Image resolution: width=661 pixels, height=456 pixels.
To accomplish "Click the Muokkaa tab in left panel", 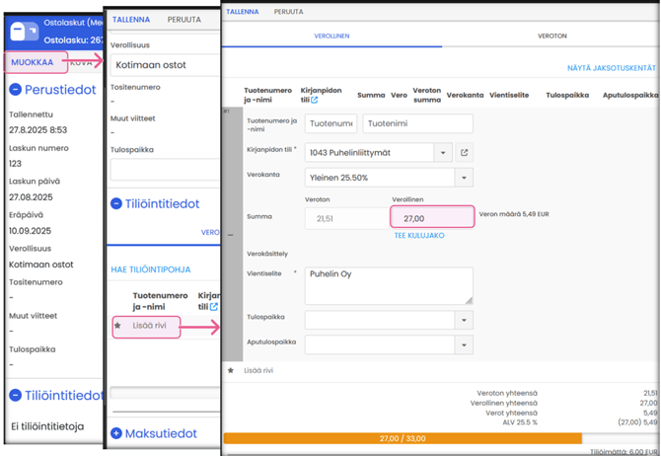I will coord(33,62).
